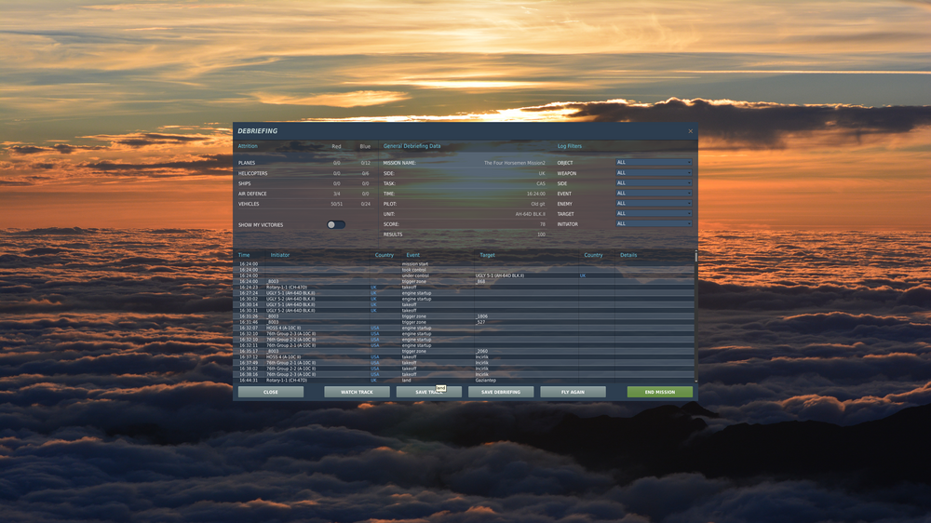931x523 pixels.
Task: Toggle the Show My Victories switch
Action: (x=335, y=225)
